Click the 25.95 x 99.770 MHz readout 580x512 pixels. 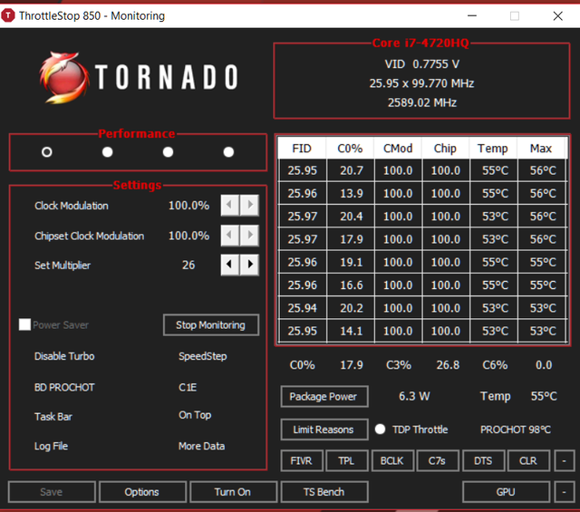pyautogui.click(x=421, y=83)
